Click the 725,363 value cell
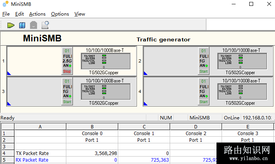 click(144, 160)
